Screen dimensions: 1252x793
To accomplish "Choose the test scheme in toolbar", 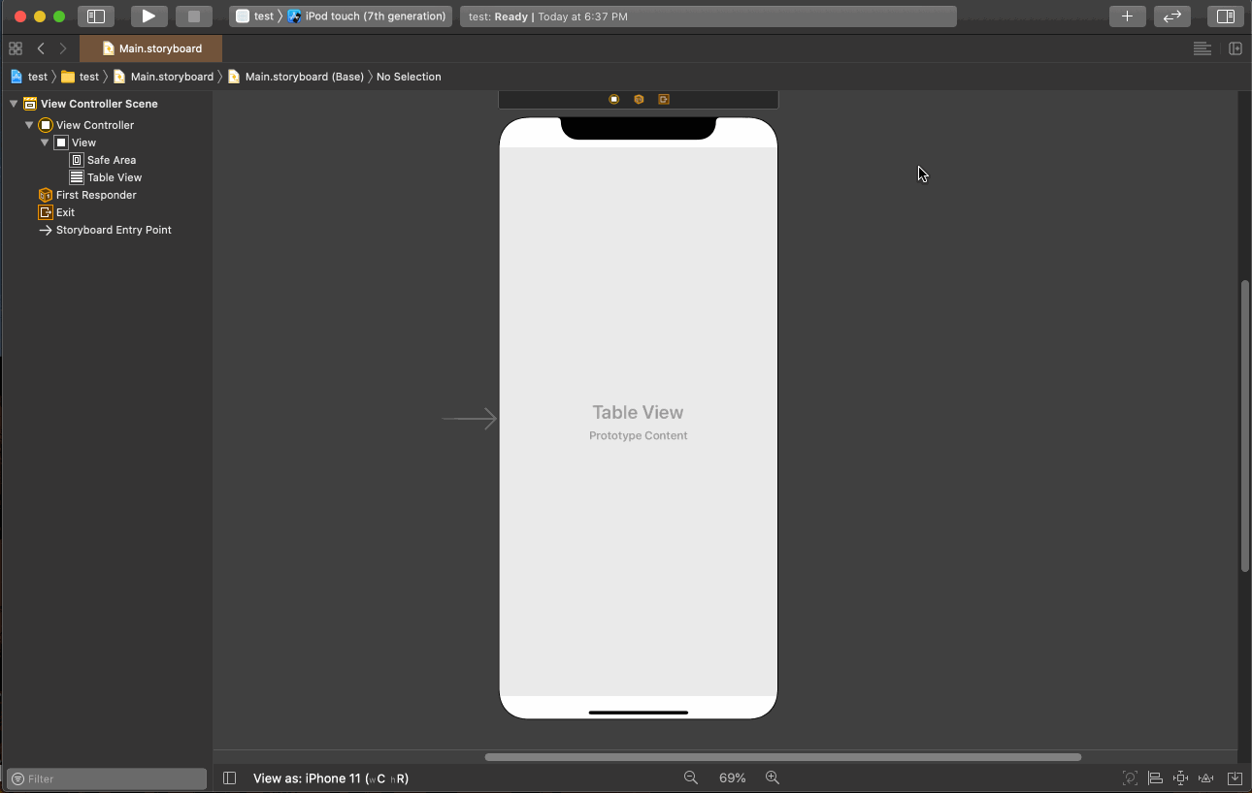I will (x=255, y=16).
